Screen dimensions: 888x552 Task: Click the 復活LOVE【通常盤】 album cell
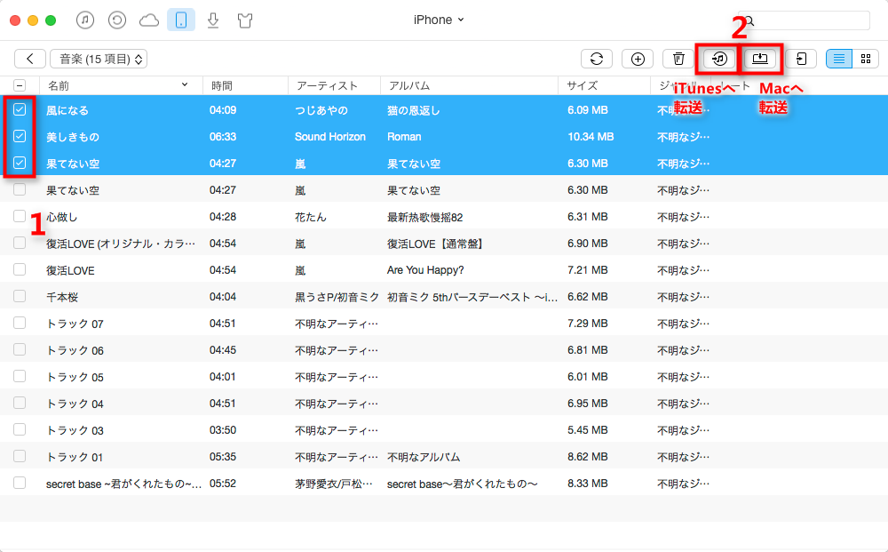(x=435, y=244)
